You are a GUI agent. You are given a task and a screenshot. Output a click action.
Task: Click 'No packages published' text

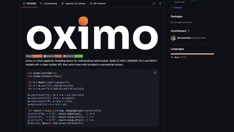coord(181,22)
